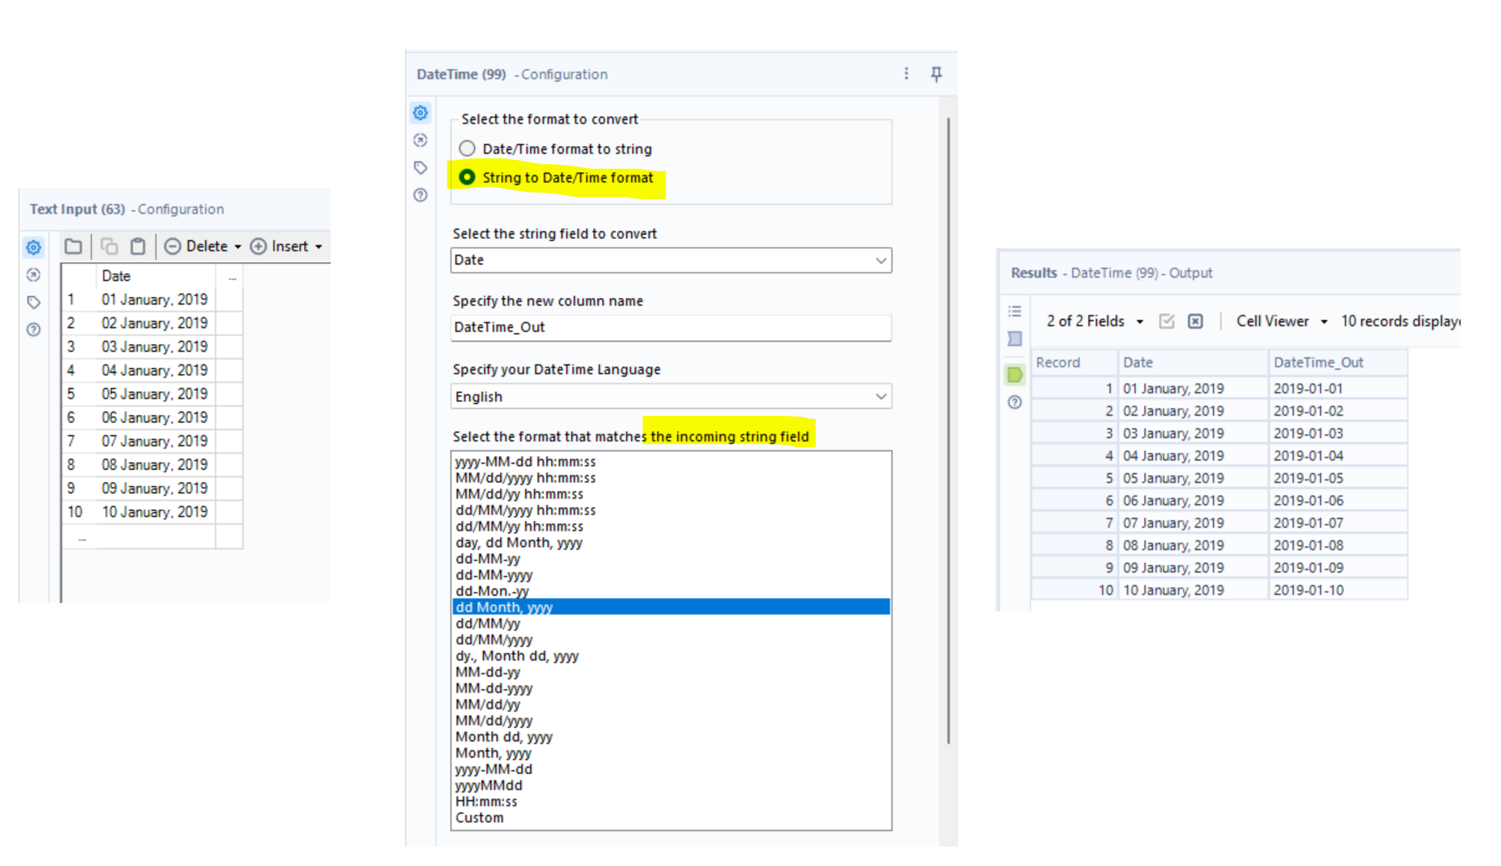Click the deselect-all X icon in Results toolbar
The image size is (1501, 866).
1195,321
